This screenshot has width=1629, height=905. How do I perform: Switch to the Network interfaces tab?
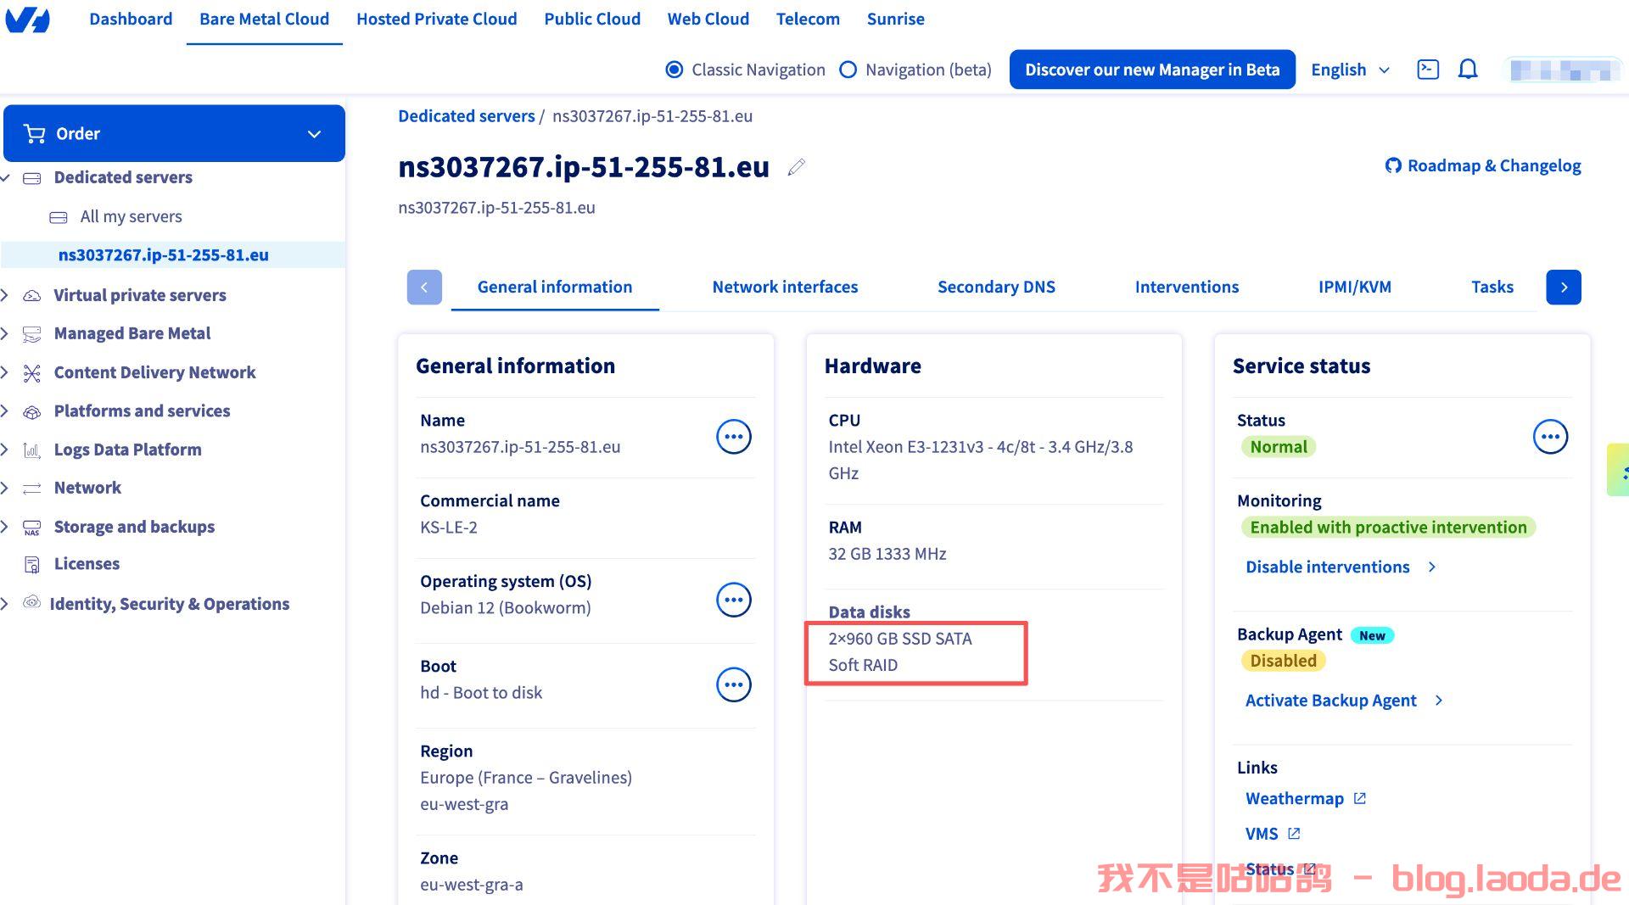785,287
